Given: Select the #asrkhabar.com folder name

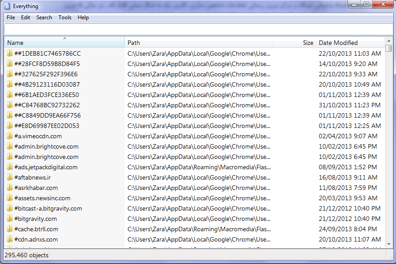Looking at the screenshot, I should tap(36, 188).
